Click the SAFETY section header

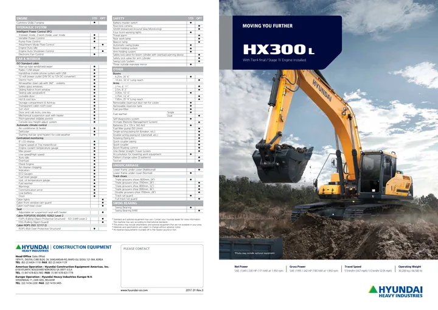coord(158,18)
